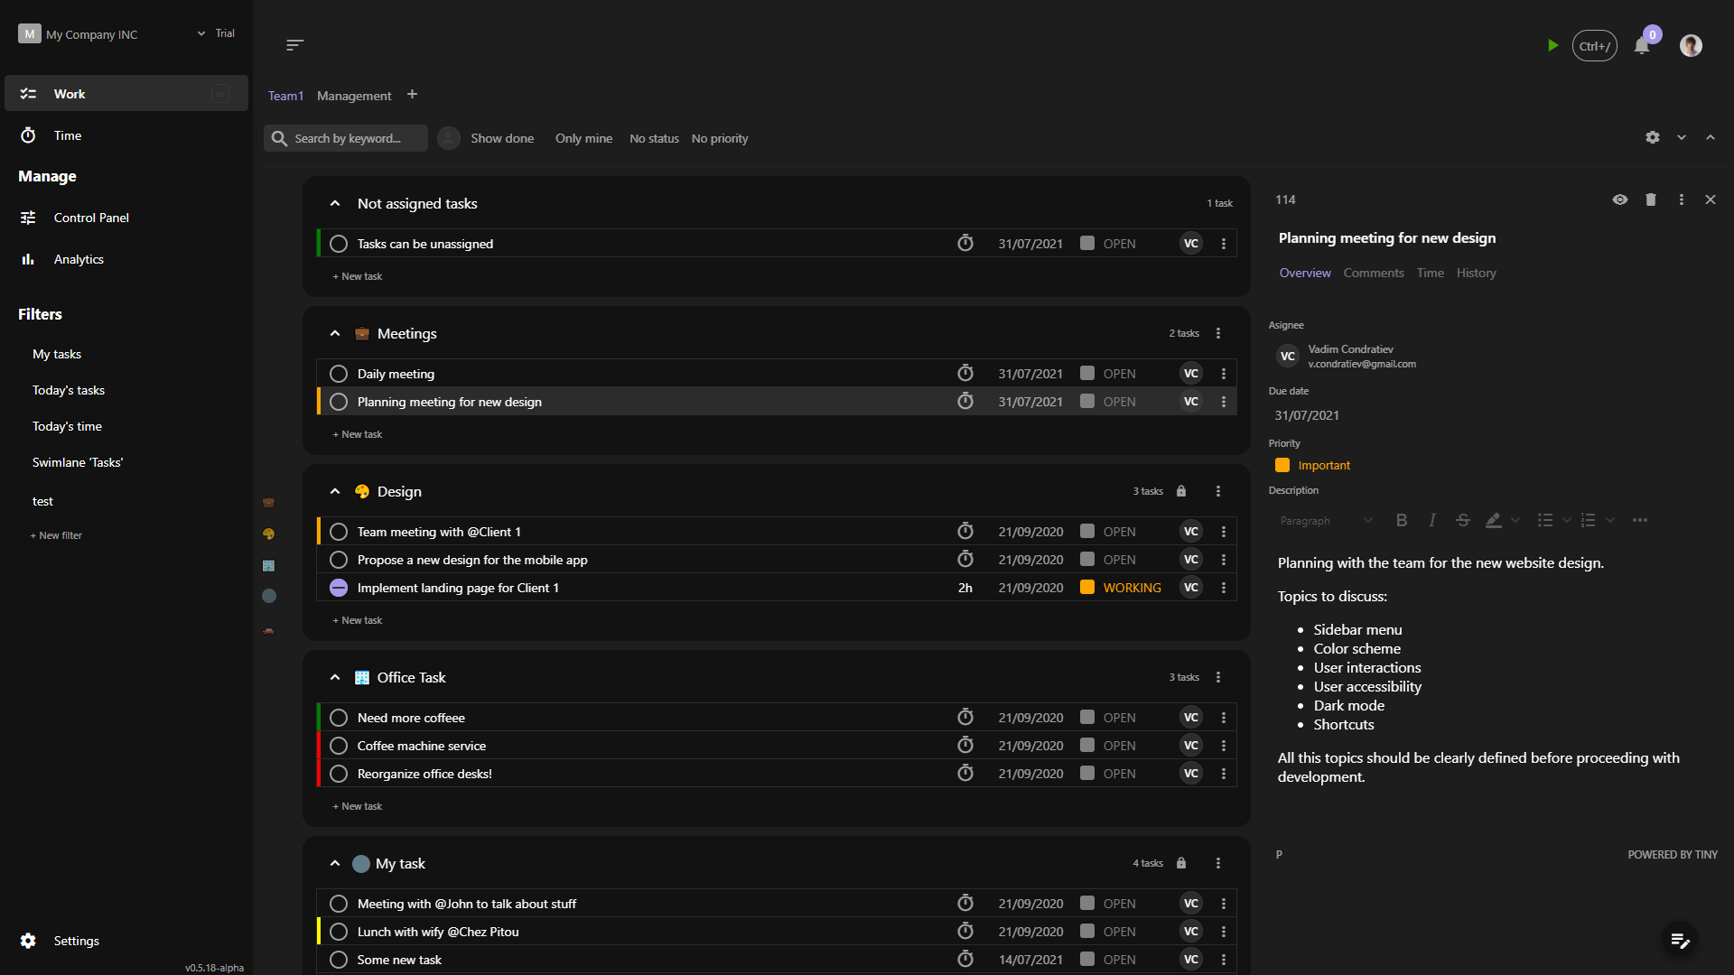Switch to the Comments tab
The image size is (1734, 975).
coord(1373,273)
